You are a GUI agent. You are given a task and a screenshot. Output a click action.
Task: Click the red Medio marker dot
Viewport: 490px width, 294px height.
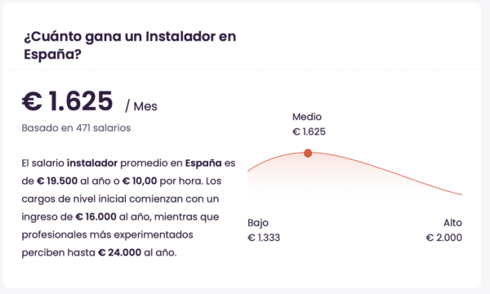coord(308,153)
